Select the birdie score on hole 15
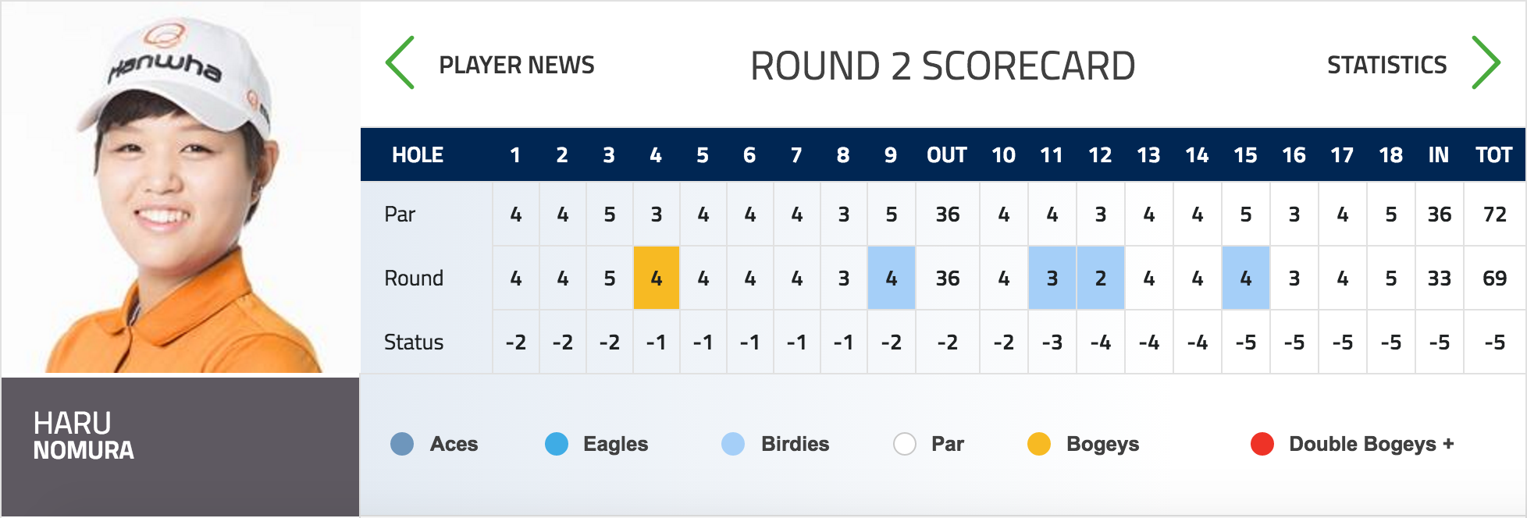 click(1246, 278)
